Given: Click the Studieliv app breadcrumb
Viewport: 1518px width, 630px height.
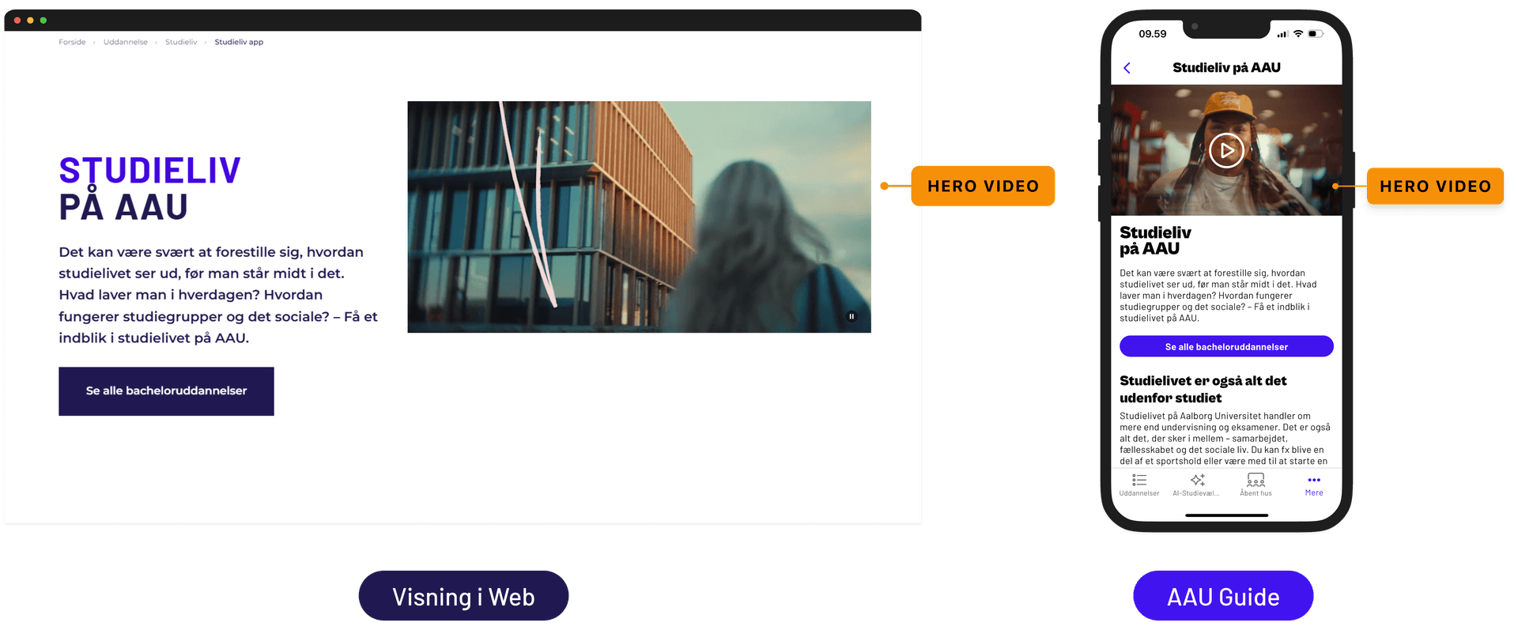Looking at the screenshot, I should pos(239,42).
